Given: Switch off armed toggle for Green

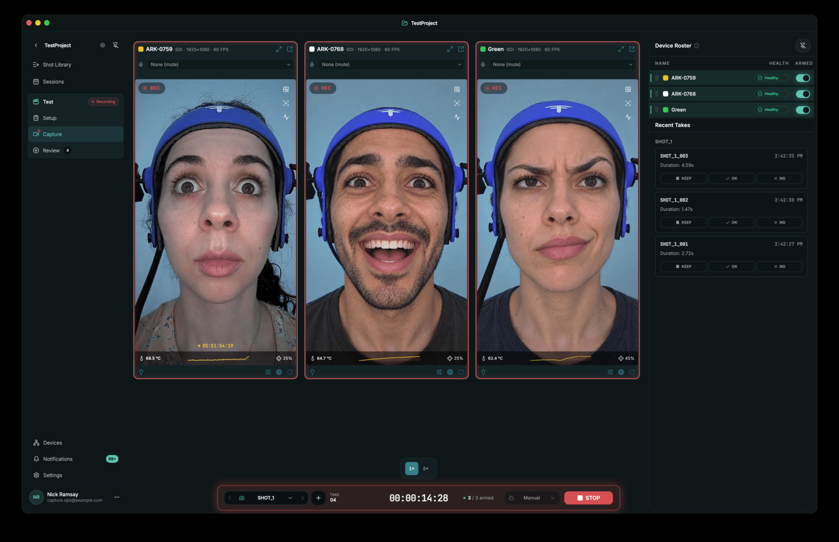Looking at the screenshot, I should pyautogui.click(x=803, y=110).
